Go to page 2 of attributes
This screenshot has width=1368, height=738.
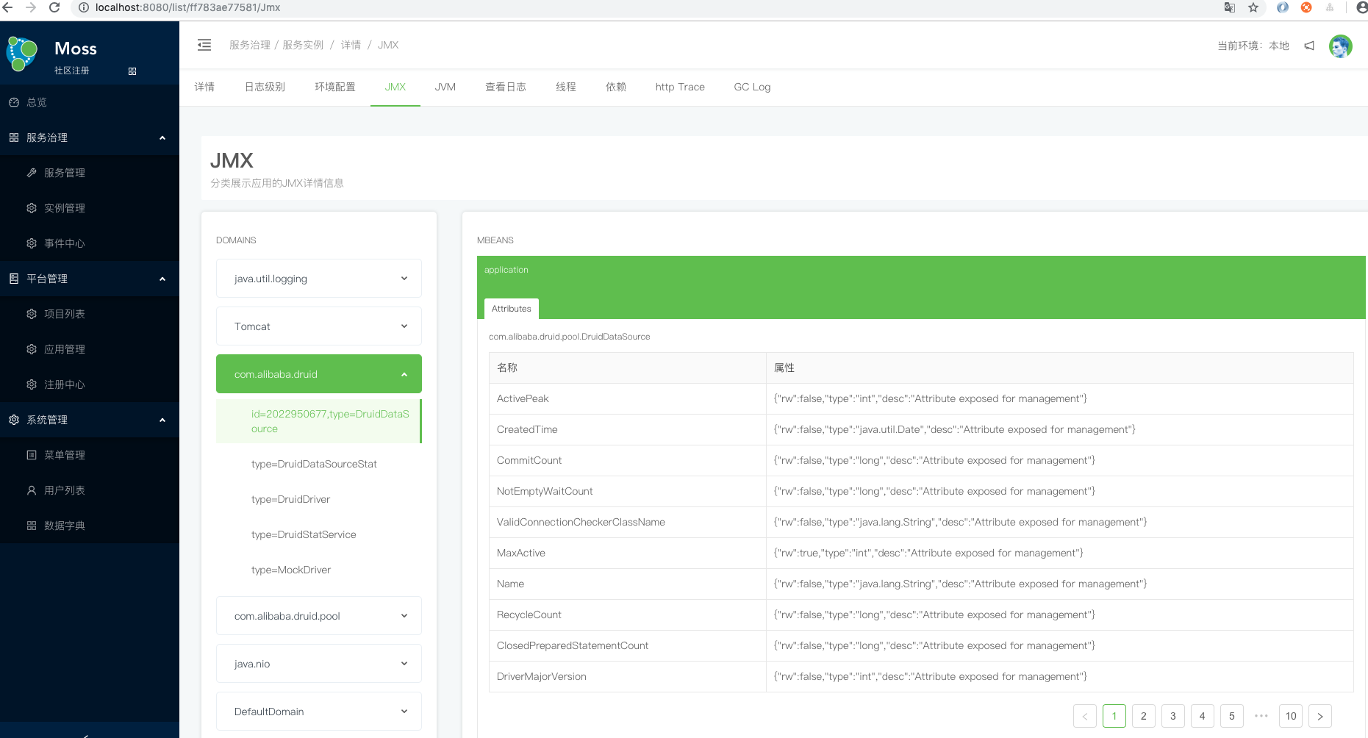1143,716
